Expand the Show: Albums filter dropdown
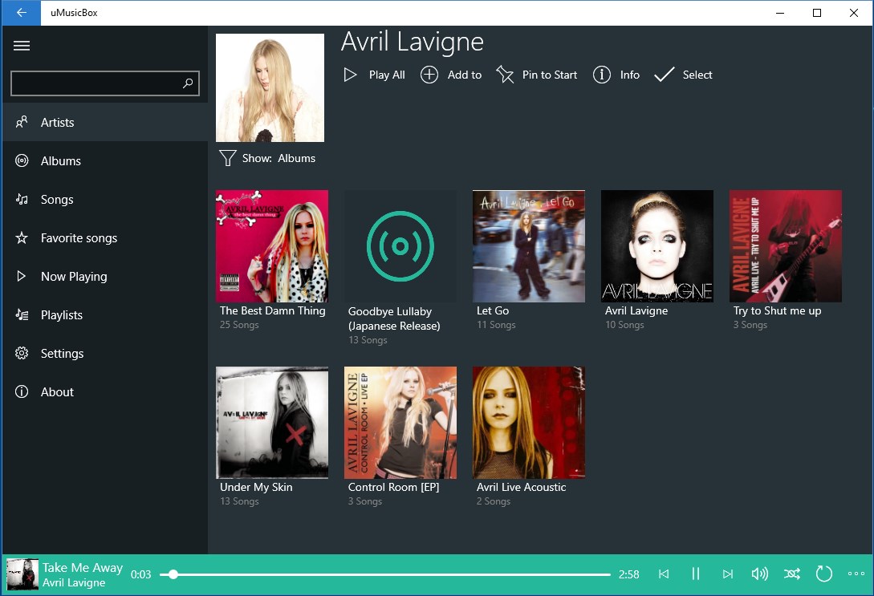Viewport: 874px width, 596px height. [x=267, y=158]
